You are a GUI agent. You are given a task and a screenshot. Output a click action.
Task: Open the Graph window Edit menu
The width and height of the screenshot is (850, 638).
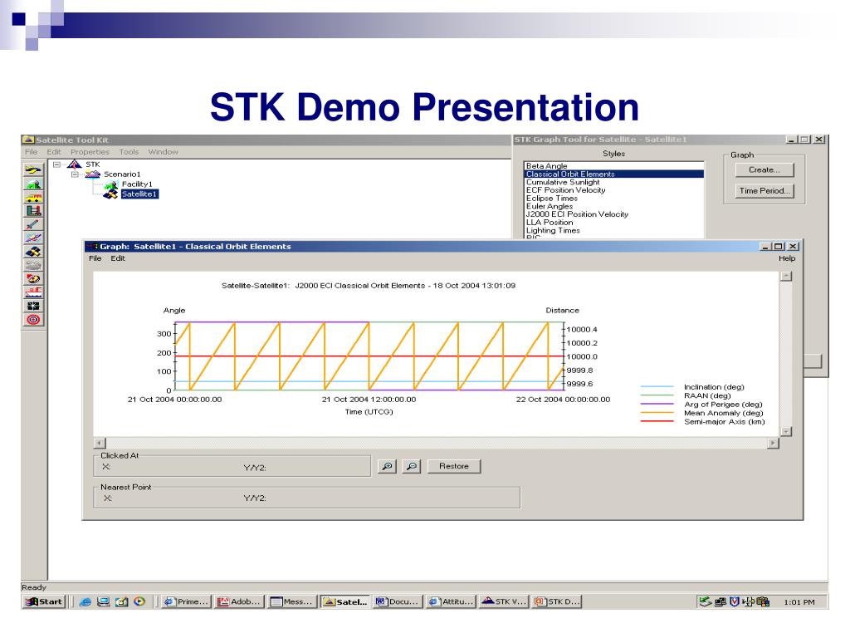tap(118, 258)
